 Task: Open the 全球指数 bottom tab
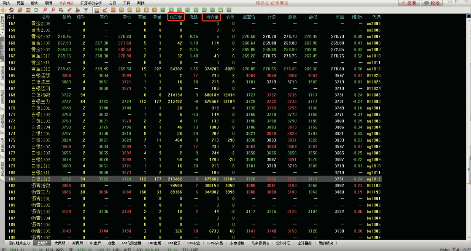pos(305,243)
